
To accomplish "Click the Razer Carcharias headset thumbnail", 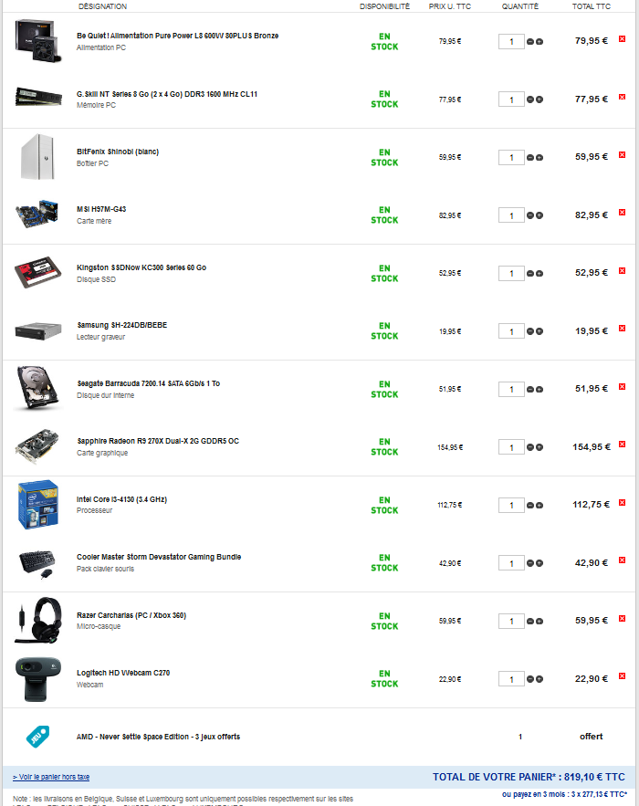I will click(x=38, y=621).
